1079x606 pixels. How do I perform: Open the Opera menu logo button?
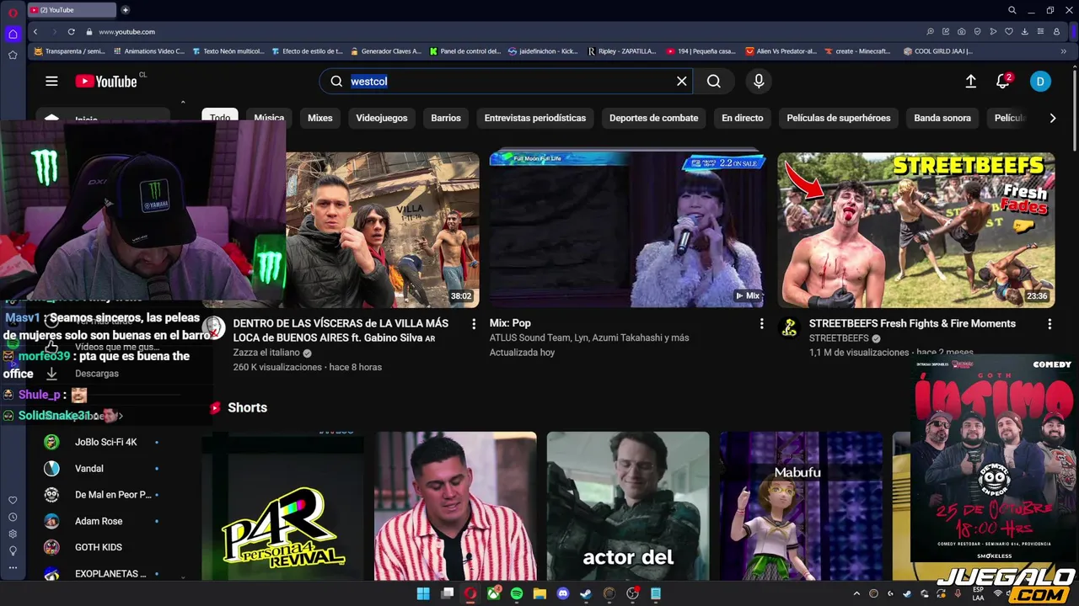tap(13, 12)
